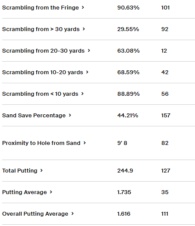
Task: Open Sand Save Percentage details
Action: tap(34, 116)
